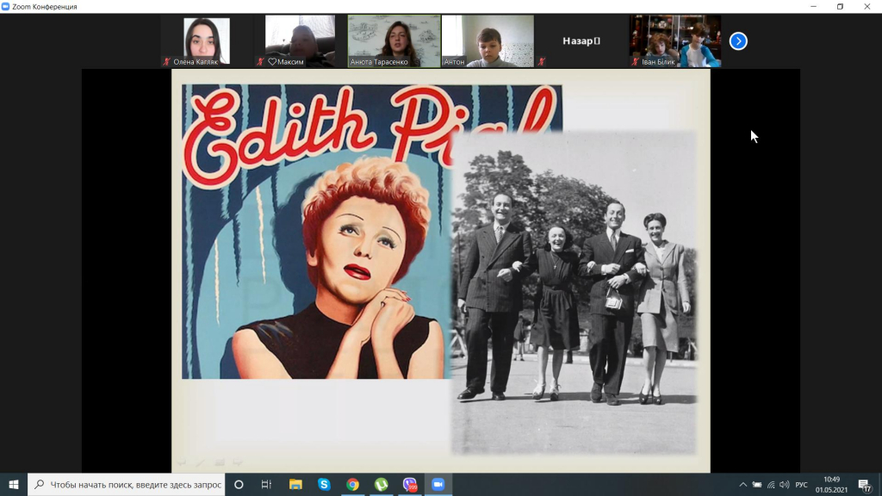Open Skype from the taskbar

324,484
